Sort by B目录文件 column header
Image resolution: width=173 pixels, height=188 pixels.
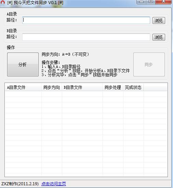click(82, 87)
